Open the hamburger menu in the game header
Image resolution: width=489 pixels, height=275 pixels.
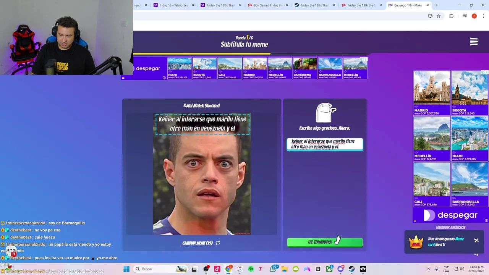point(474,42)
